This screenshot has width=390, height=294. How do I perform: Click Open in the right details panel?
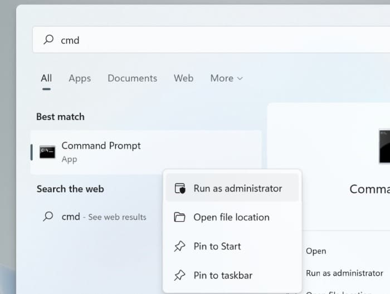click(x=316, y=251)
